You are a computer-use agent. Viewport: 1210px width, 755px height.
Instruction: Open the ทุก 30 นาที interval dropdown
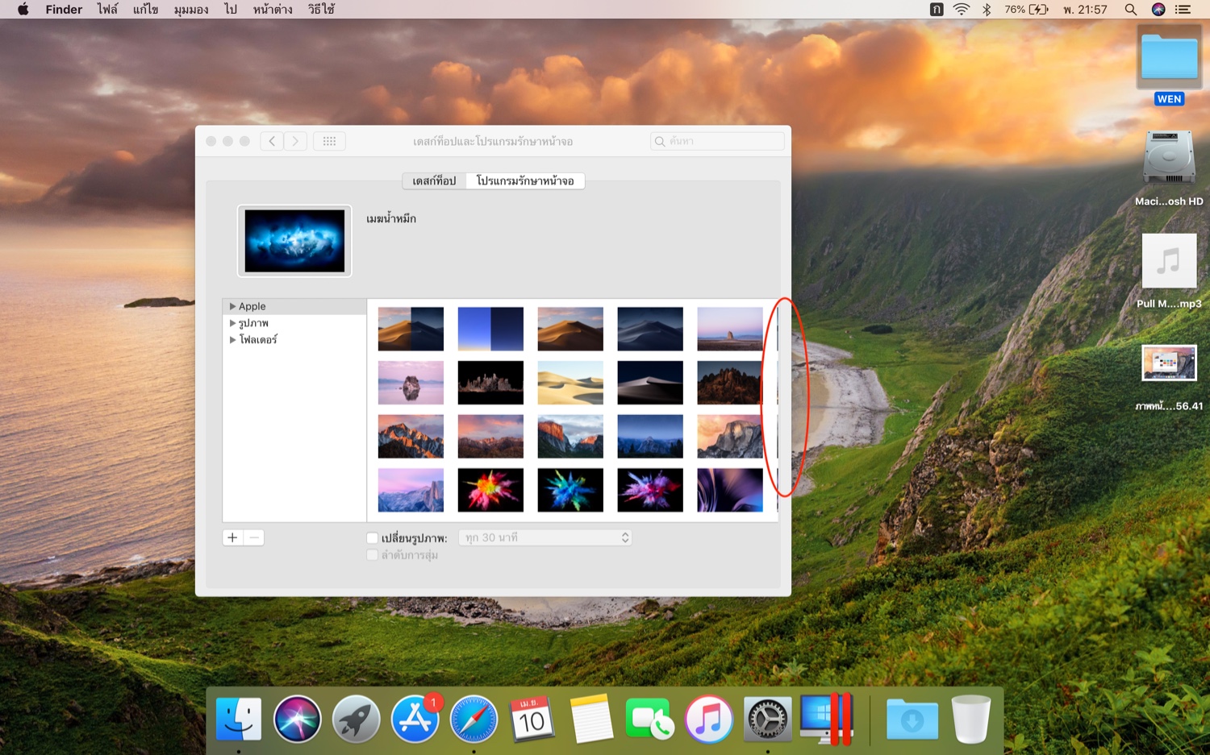(545, 537)
